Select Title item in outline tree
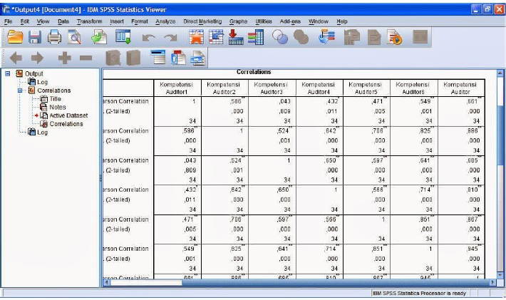This screenshot has height=300, width=506. (56, 99)
